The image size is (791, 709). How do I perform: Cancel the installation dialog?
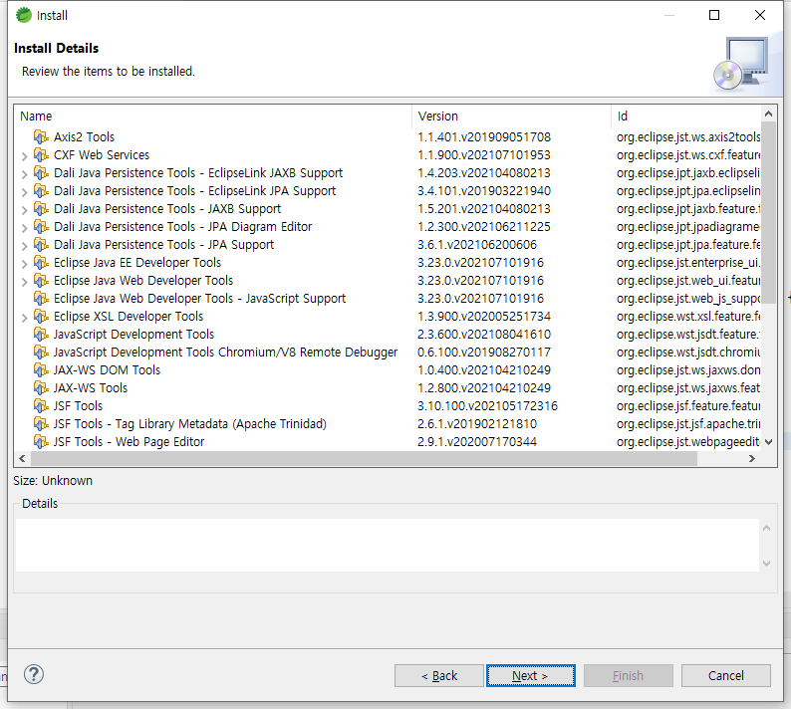[x=725, y=675]
